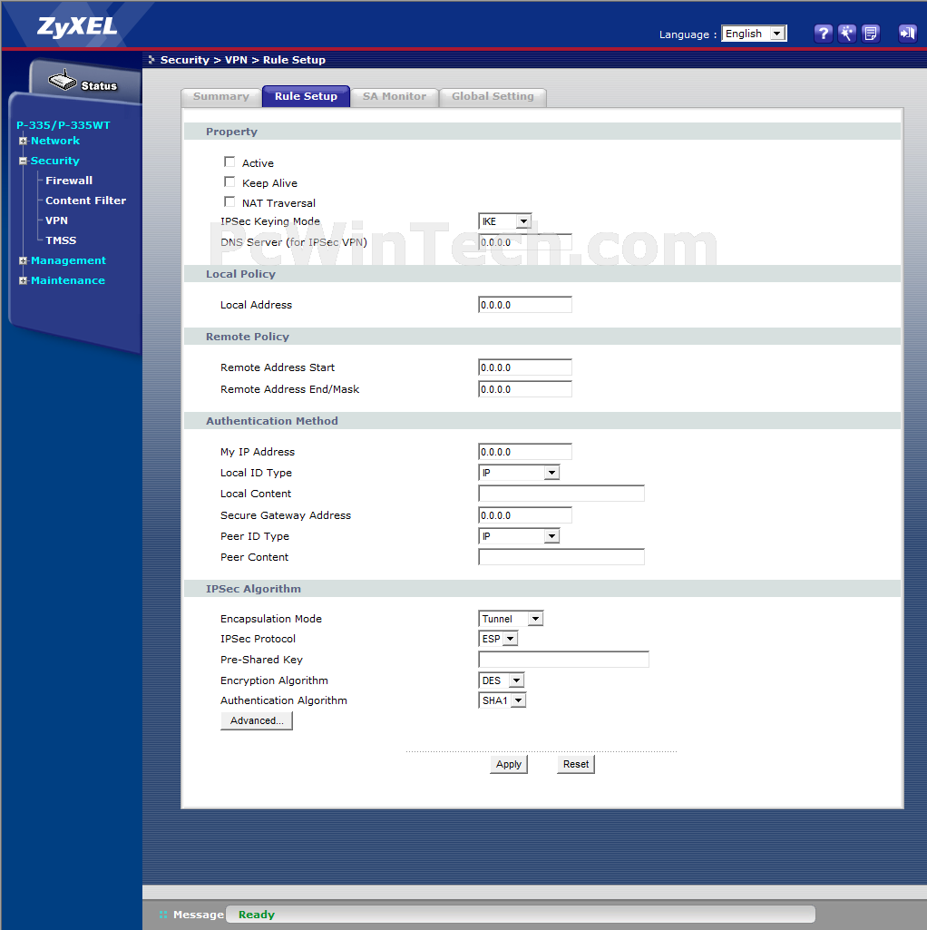Open the Authentication Algorithm SHA1 dropdown
The width and height of the screenshot is (927, 930).
[503, 700]
